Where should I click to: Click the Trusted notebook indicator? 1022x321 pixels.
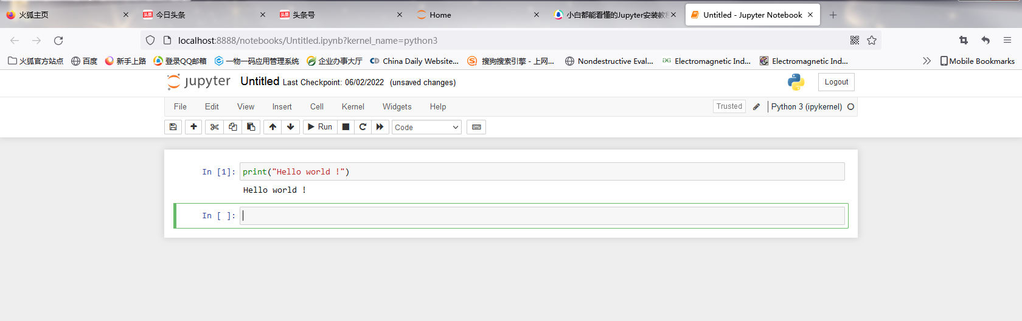(729, 106)
